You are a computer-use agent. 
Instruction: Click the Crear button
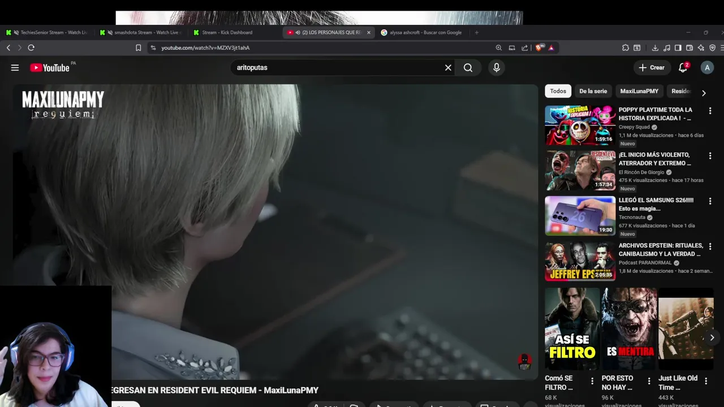652,68
